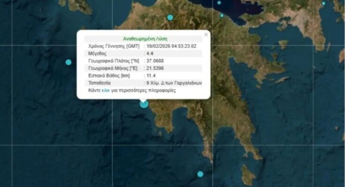
Task: Select the earthquake marker in northern Peloponnese
Action: [x=170, y=17]
